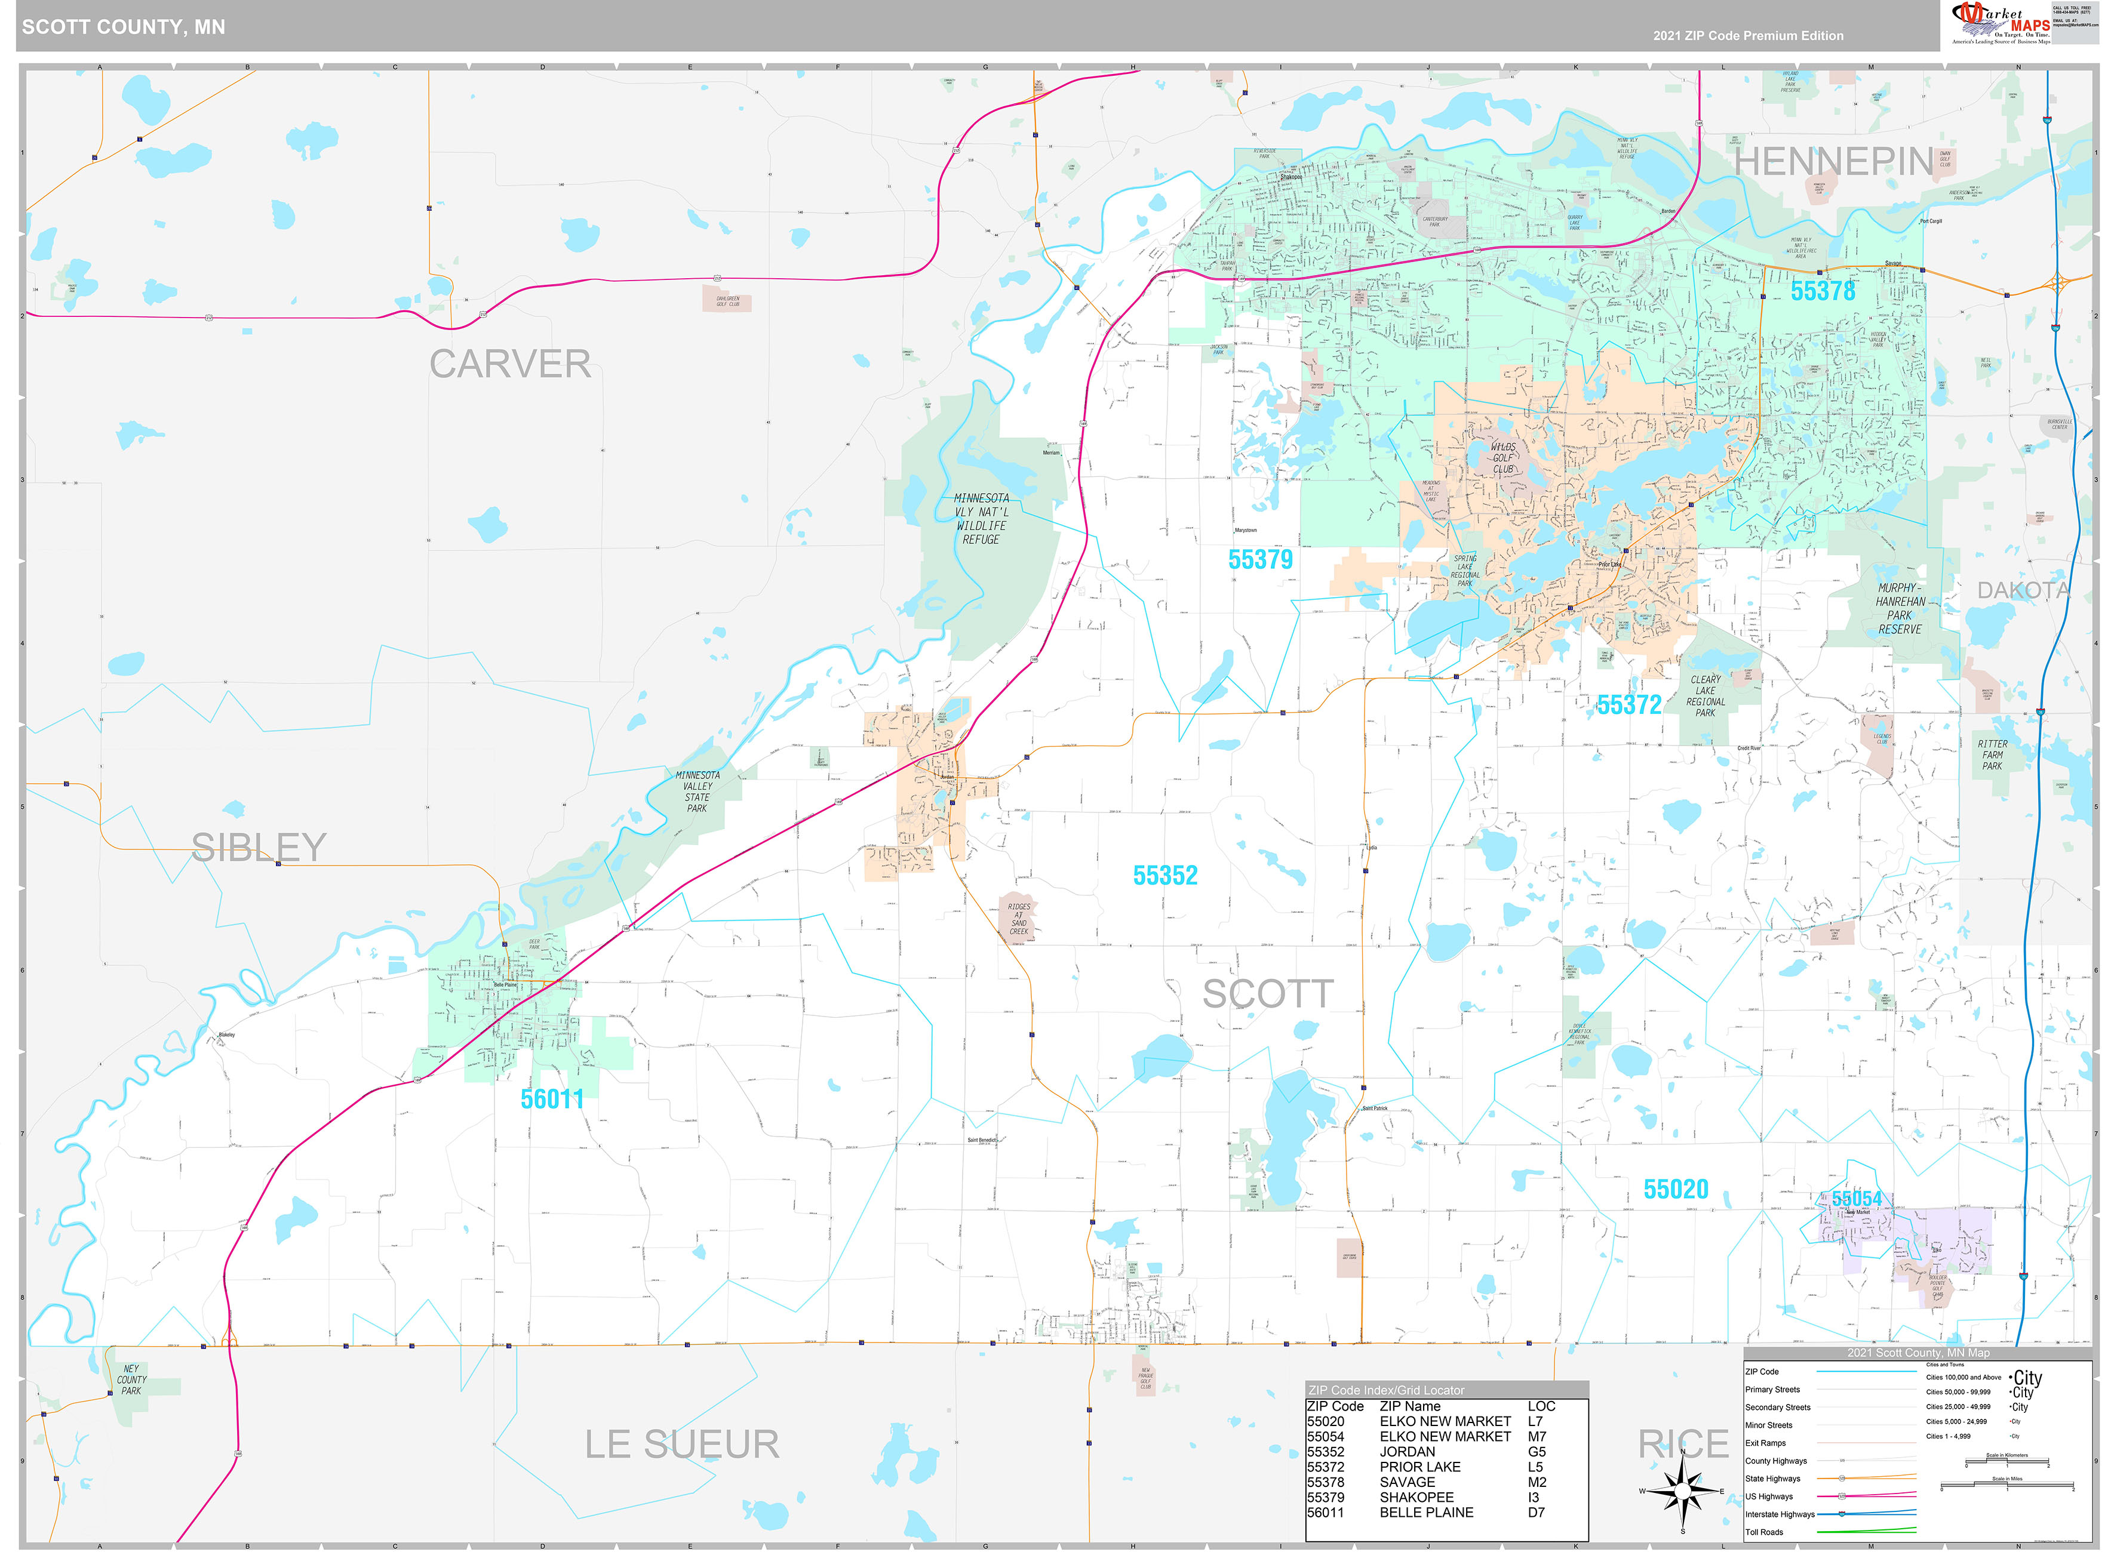
Task: Click the ZIP Code cyan line swatch
Action: click(1865, 1372)
